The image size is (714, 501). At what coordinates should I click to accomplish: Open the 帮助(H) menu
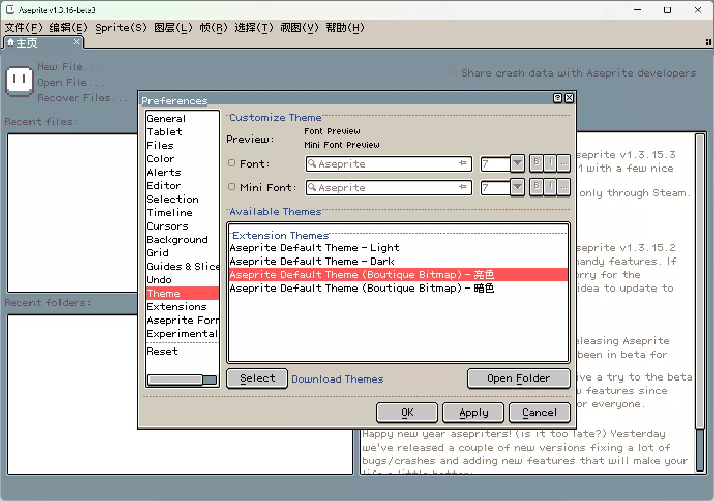click(x=345, y=27)
